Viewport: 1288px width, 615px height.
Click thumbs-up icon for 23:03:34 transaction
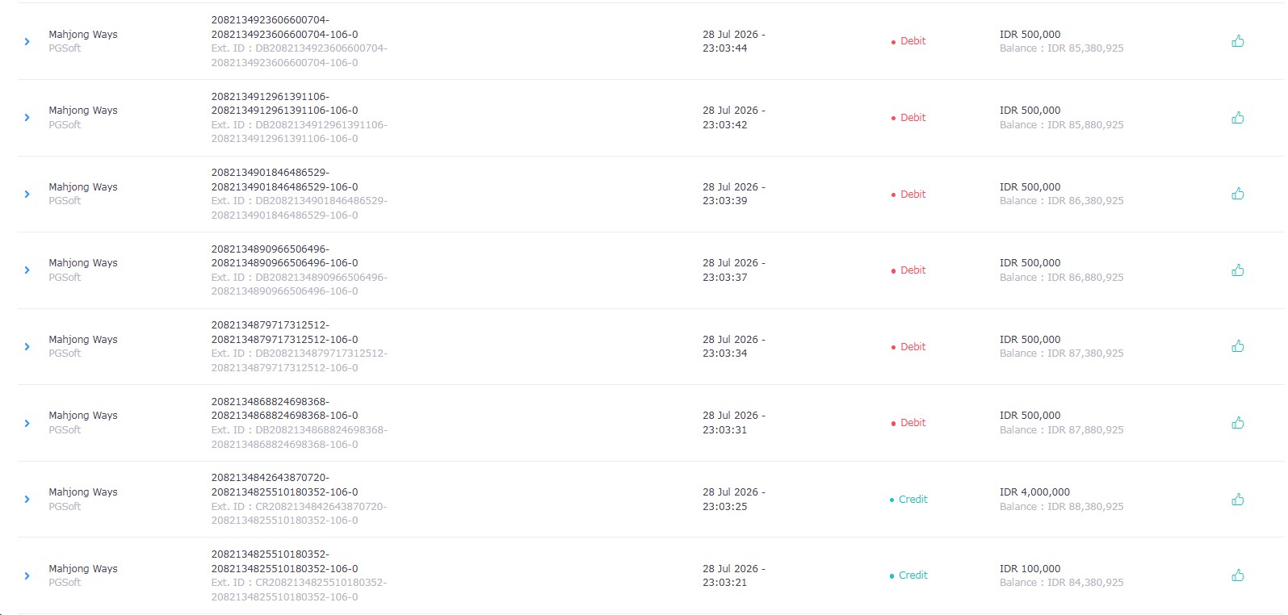(1237, 346)
